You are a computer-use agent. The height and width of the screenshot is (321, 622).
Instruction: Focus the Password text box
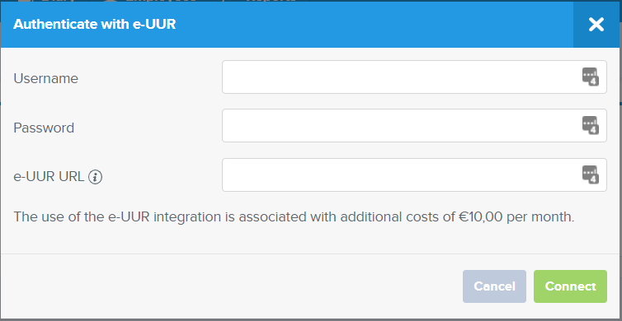(x=414, y=125)
